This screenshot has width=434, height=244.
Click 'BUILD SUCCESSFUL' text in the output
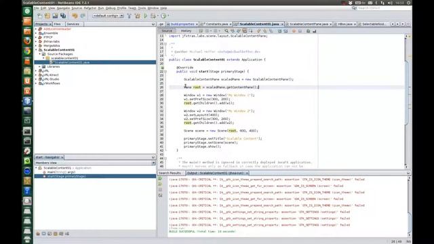(182, 231)
